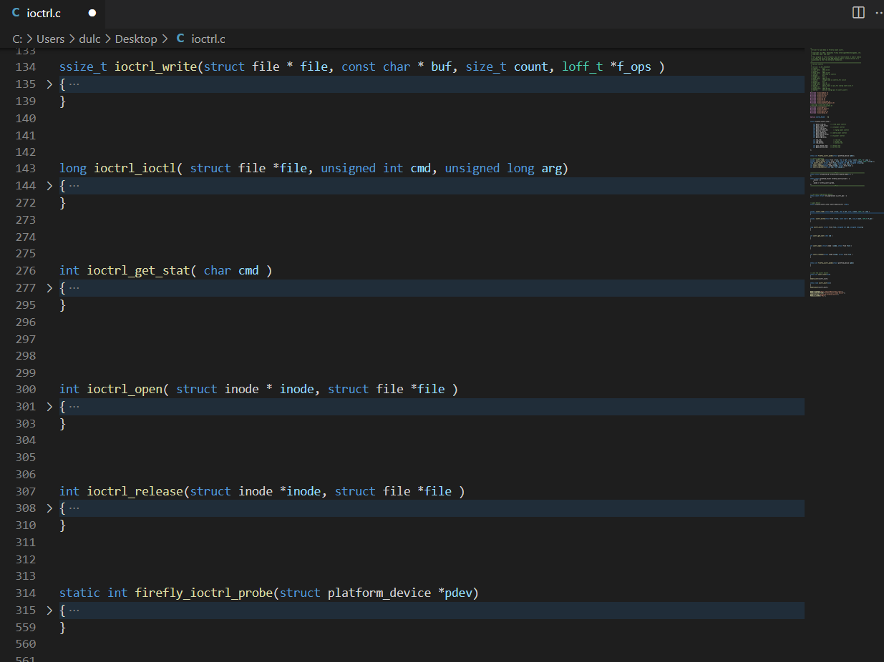Unfold the ioctrl_open function body
884x662 pixels.
click(x=49, y=406)
